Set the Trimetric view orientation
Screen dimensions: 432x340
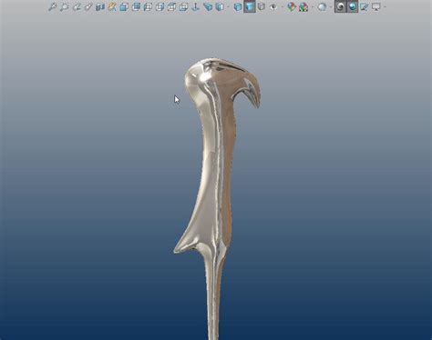click(220, 7)
